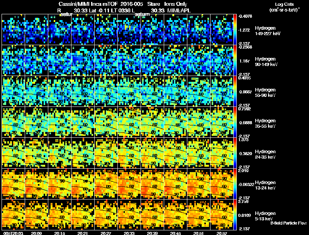
Task: Click the "005T20:03" time axis label
Action: click(x=14, y=233)
